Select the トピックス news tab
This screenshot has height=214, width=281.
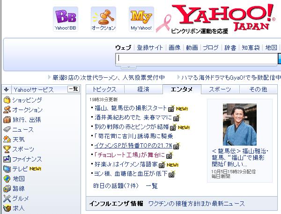pyautogui.click(x=104, y=89)
